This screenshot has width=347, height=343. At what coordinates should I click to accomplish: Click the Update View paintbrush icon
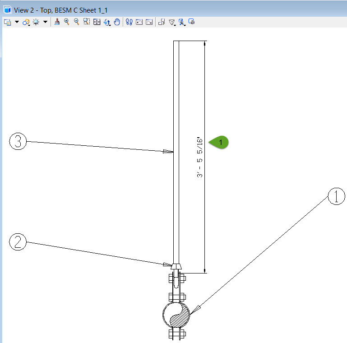pyautogui.click(x=57, y=22)
